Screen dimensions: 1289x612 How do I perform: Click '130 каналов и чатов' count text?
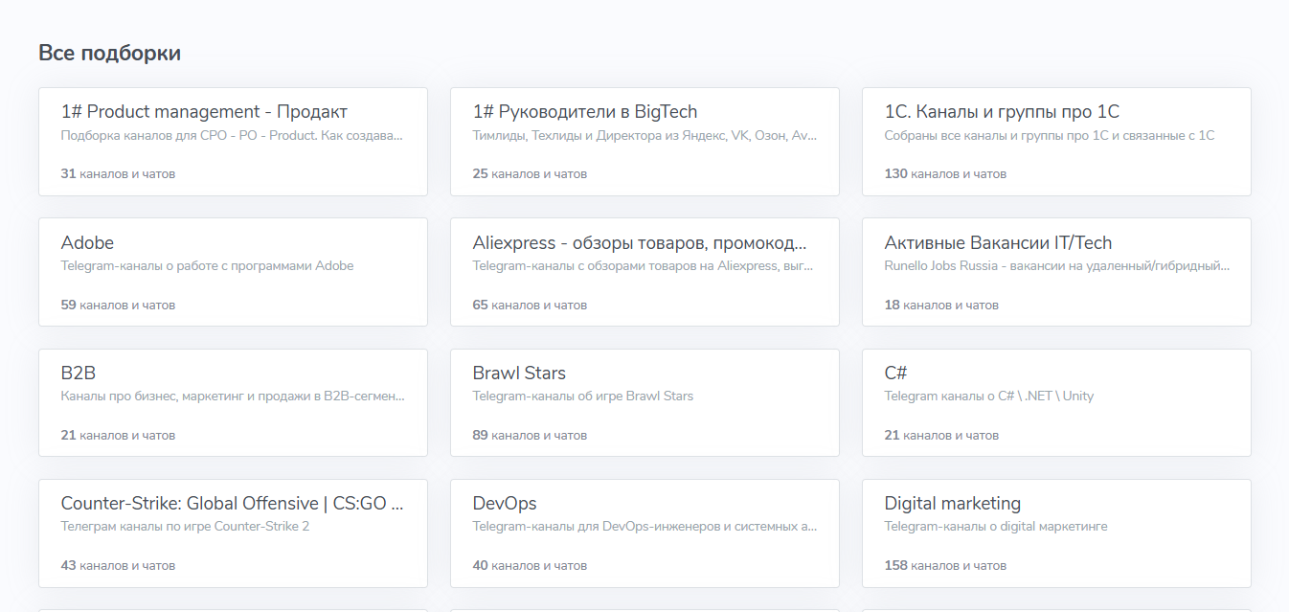945,174
